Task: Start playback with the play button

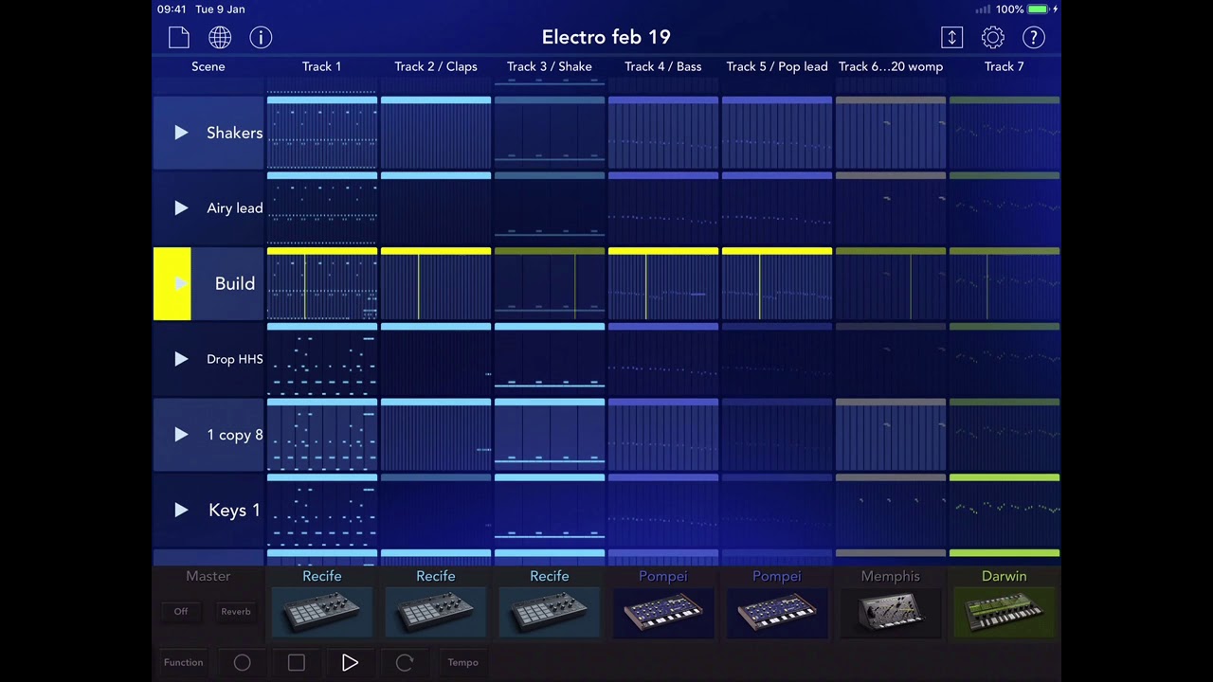Action: coord(351,662)
